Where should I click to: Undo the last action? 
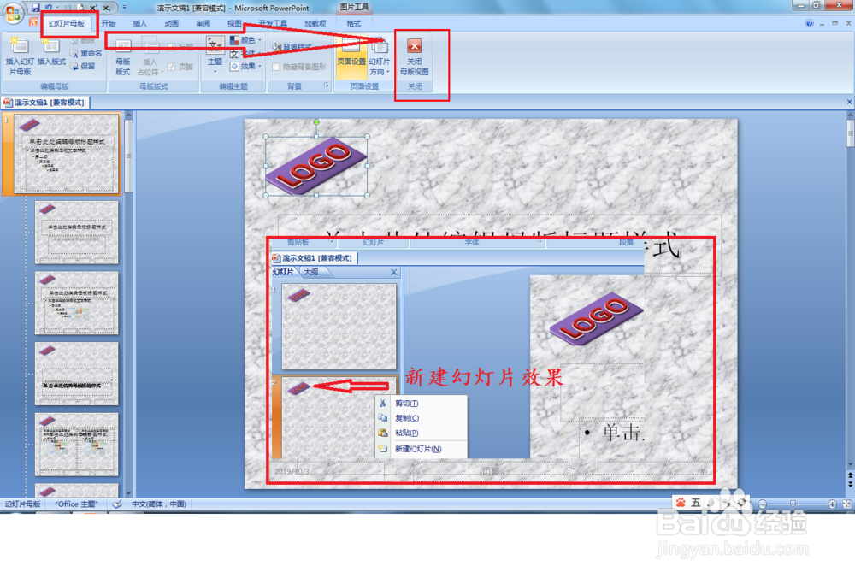[x=48, y=8]
